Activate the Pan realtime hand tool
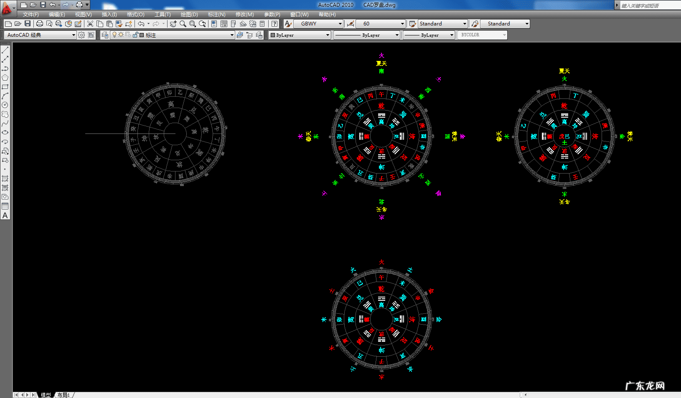The height and width of the screenshot is (398, 681). tap(173, 24)
